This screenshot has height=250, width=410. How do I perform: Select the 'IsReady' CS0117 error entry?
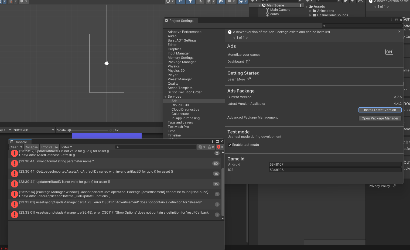(115, 204)
